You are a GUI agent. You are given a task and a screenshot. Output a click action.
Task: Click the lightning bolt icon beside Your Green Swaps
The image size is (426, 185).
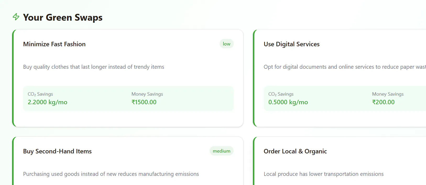point(16,17)
